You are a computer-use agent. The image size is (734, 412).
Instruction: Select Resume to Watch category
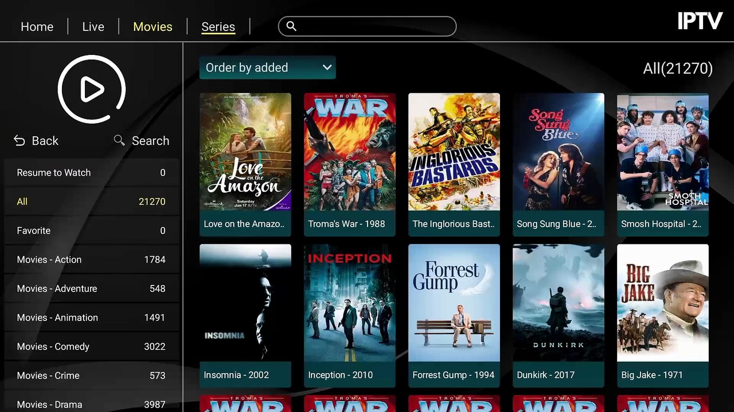point(91,173)
